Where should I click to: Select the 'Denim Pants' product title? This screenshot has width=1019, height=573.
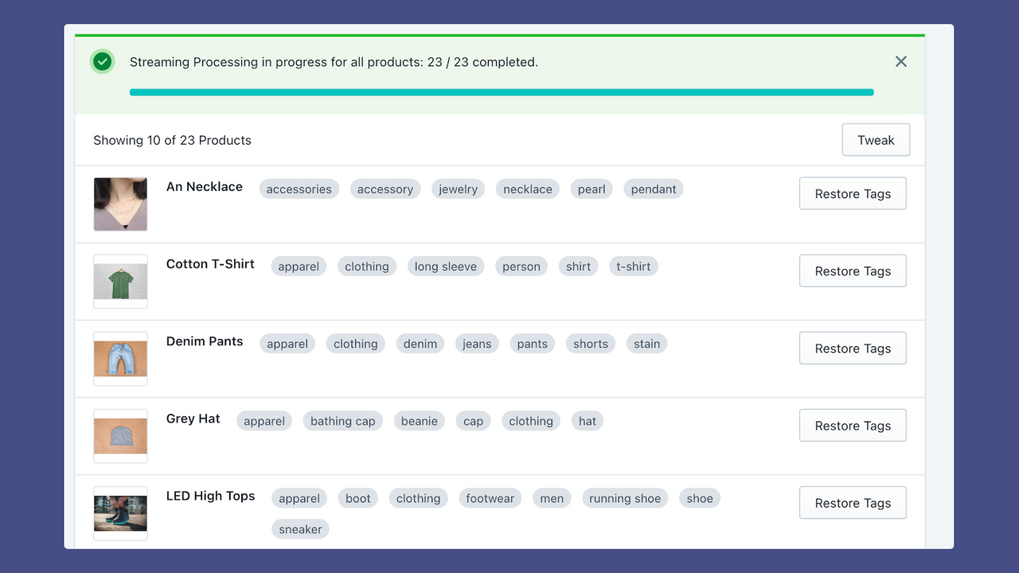click(205, 341)
